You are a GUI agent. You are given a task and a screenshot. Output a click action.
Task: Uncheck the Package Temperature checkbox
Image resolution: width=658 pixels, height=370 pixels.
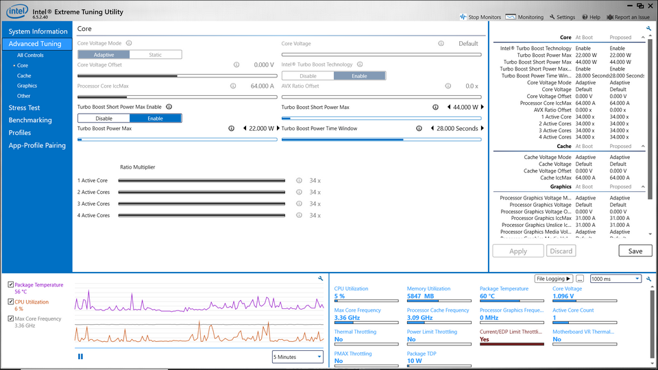[10, 285]
